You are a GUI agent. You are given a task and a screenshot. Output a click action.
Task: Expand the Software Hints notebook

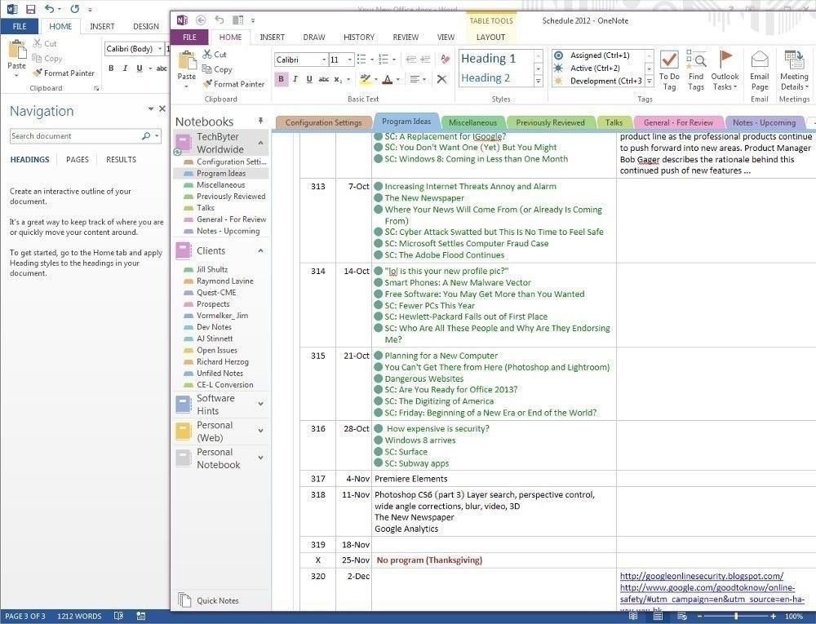[x=261, y=404]
